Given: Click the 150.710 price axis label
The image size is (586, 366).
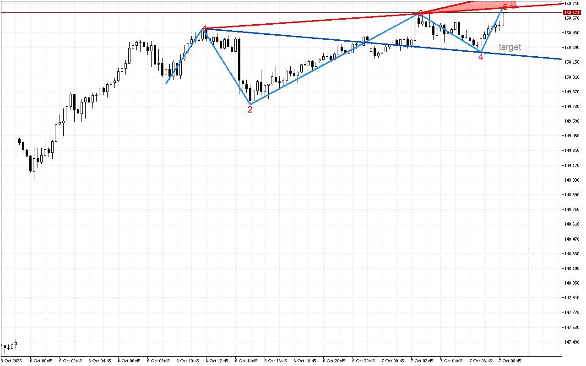Looking at the screenshot, I should [x=572, y=3].
